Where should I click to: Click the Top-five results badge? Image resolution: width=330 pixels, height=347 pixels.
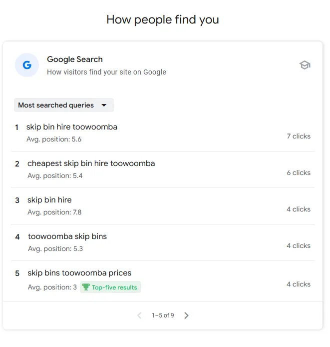pos(110,287)
